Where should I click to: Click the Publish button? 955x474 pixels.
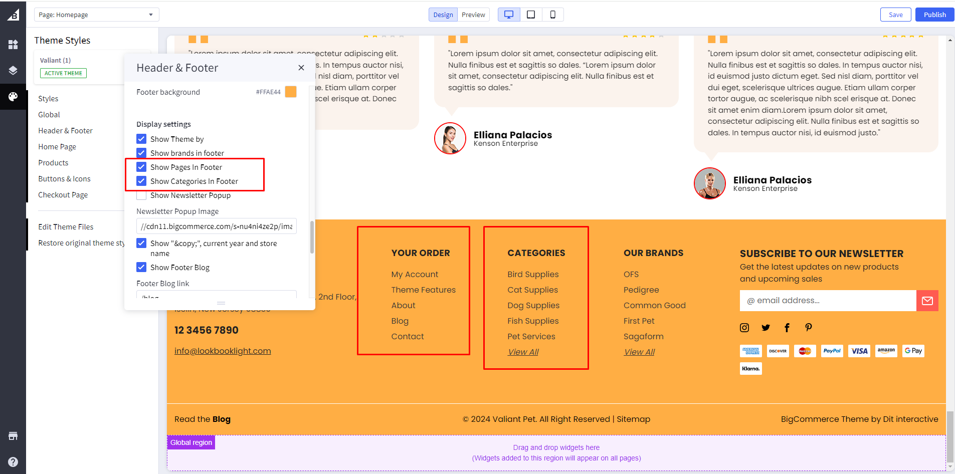[934, 15]
